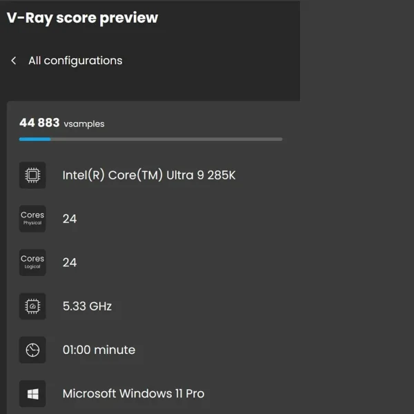Viewport: 414px width, 414px height.
Task: Click the Cores Physical icon
Action: tap(32, 219)
